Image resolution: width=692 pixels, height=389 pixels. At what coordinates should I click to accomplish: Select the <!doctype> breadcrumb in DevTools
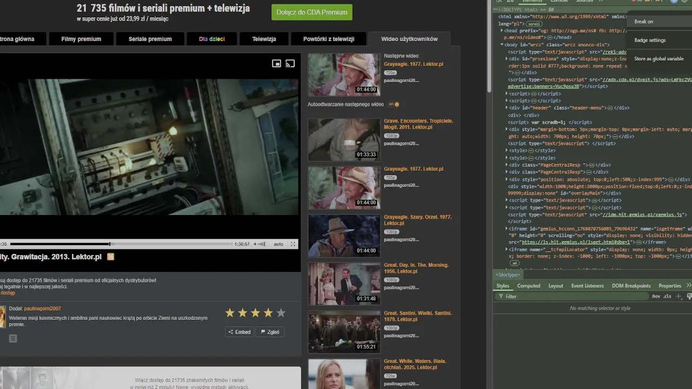tap(508, 275)
